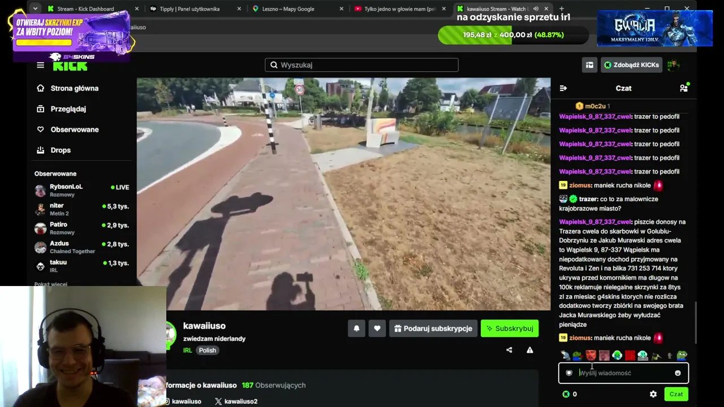The height and width of the screenshot is (407, 724).
Task: Send message with the Czat button
Action: pyautogui.click(x=676, y=394)
